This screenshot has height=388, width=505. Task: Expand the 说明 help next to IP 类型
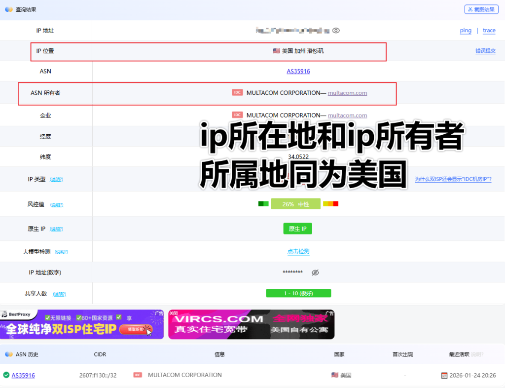(x=56, y=180)
